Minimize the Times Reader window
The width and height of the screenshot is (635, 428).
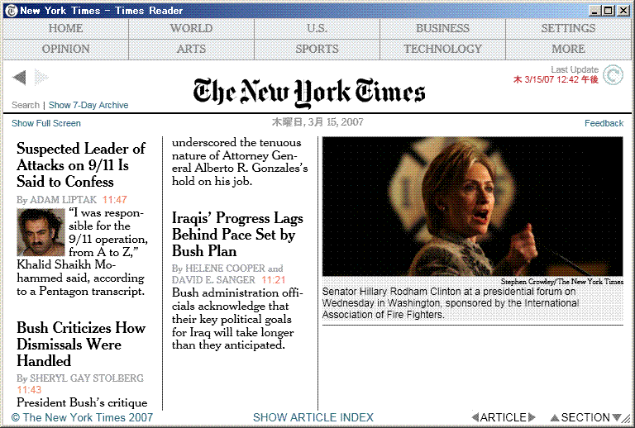[x=594, y=11]
